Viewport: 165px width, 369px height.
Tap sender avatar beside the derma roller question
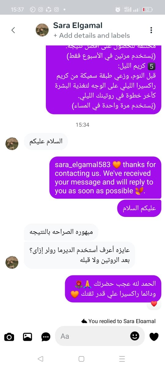point(12,262)
